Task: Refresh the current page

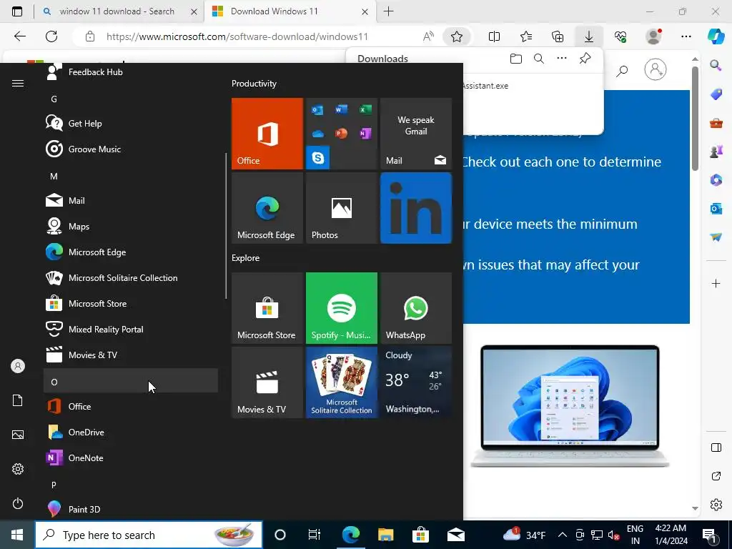Action: 51,36
